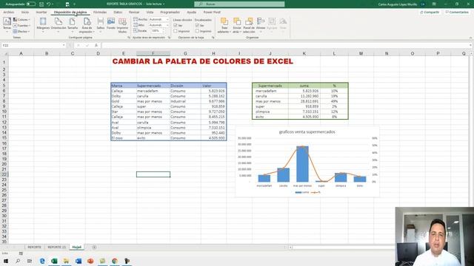Screen dimensions: 474x266
Task: Open the Colores theme colors dropdown
Action: pyautogui.click(x=21, y=20)
